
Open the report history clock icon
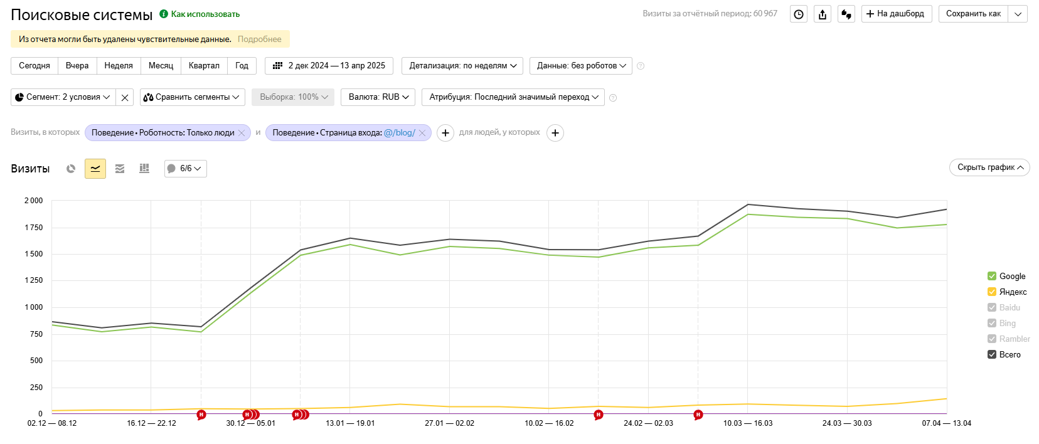tap(799, 14)
